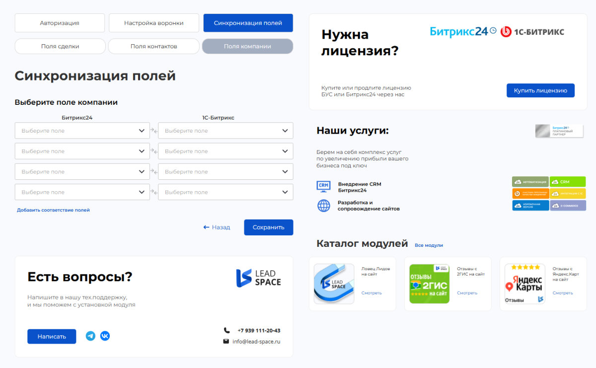Open Все модули link
596x368 pixels.
[x=429, y=244]
